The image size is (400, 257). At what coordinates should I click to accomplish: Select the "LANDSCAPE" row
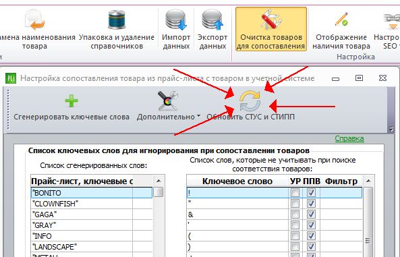(x=92, y=247)
